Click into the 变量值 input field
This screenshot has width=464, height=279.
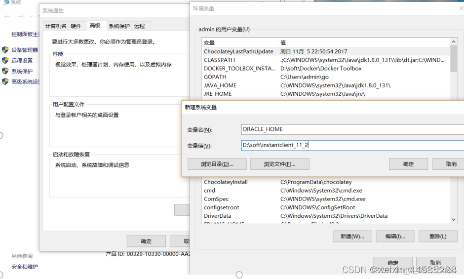click(x=352, y=145)
